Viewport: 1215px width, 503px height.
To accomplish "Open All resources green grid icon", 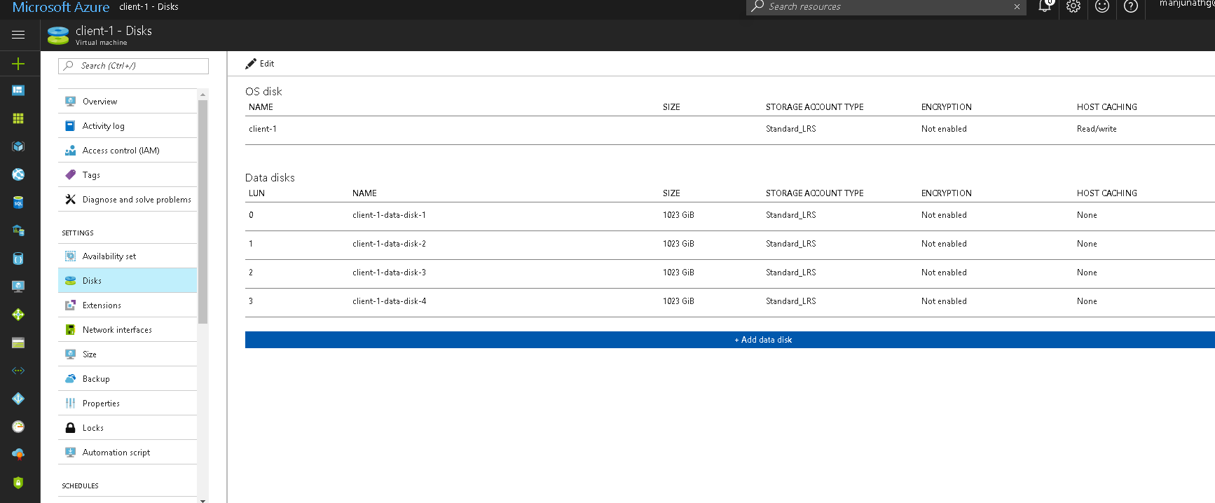I will coord(18,118).
